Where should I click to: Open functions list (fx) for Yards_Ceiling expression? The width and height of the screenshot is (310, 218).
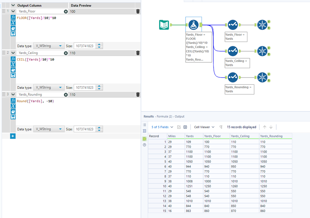(x=13, y=59)
